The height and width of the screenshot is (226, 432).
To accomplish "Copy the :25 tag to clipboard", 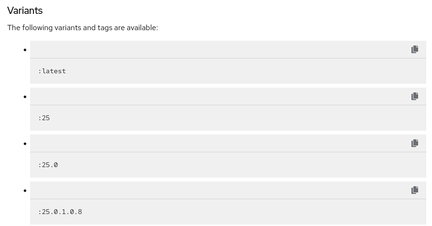I will click(x=415, y=96).
